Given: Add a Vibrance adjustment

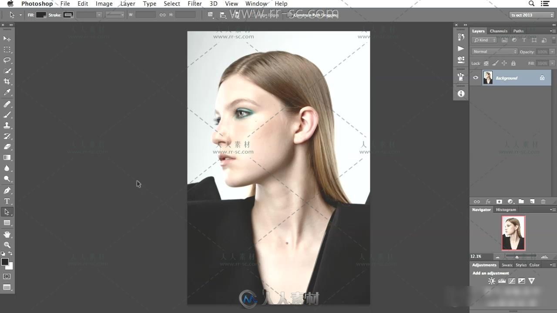Looking at the screenshot, I should click(x=531, y=281).
